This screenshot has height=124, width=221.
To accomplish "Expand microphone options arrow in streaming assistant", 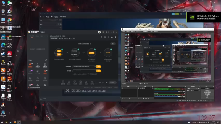I will click(x=88, y=82).
